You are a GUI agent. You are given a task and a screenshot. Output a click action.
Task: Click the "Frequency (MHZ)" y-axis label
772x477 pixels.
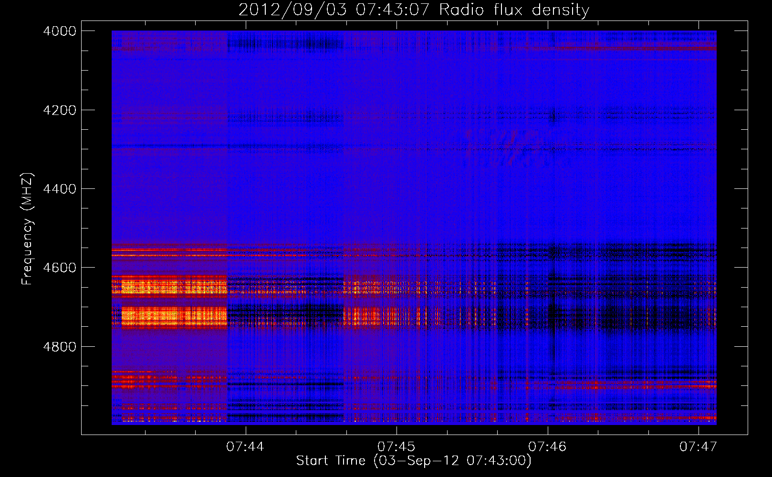(x=27, y=229)
